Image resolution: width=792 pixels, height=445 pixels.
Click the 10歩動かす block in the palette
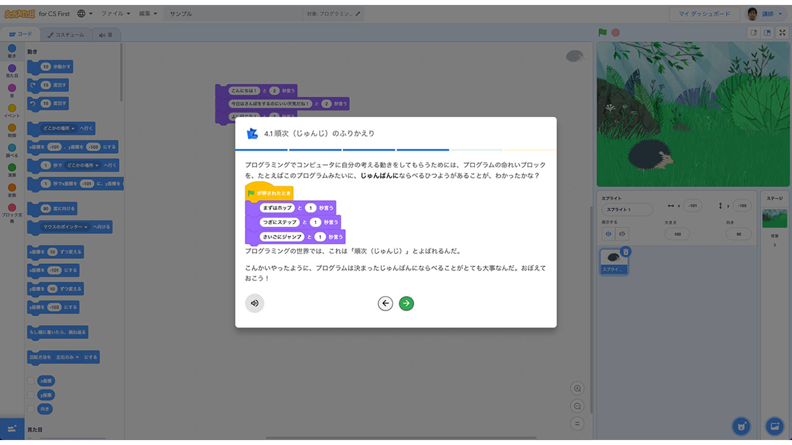click(x=49, y=67)
